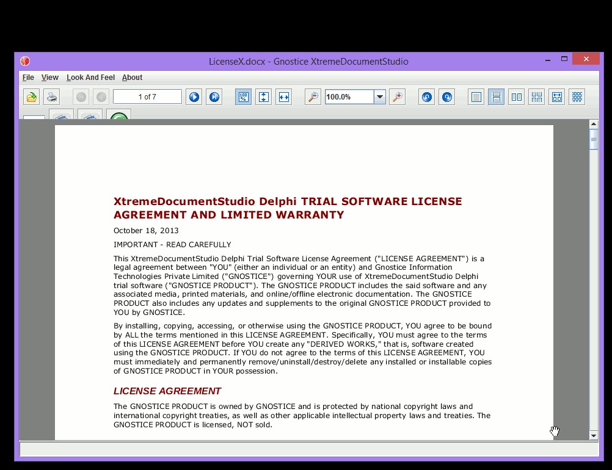Click the vertical scrollbar thumb

pyautogui.click(x=594, y=139)
